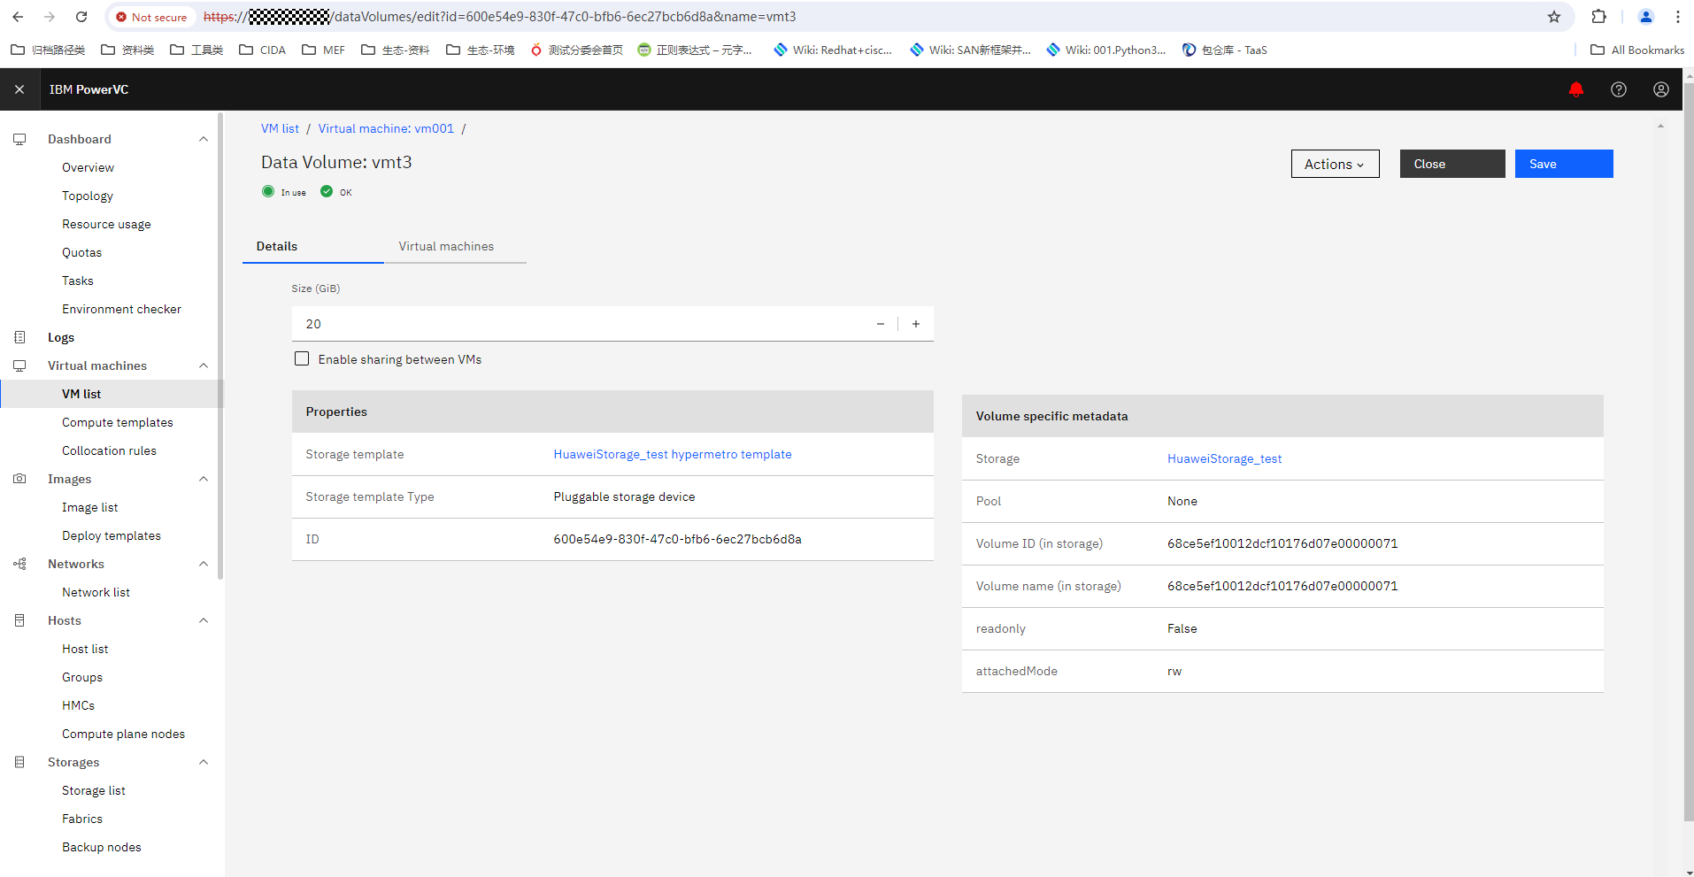The width and height of the screenshot is (1694, 877).
Task: Select VM list in sidebar
Action: click(81, 394)
